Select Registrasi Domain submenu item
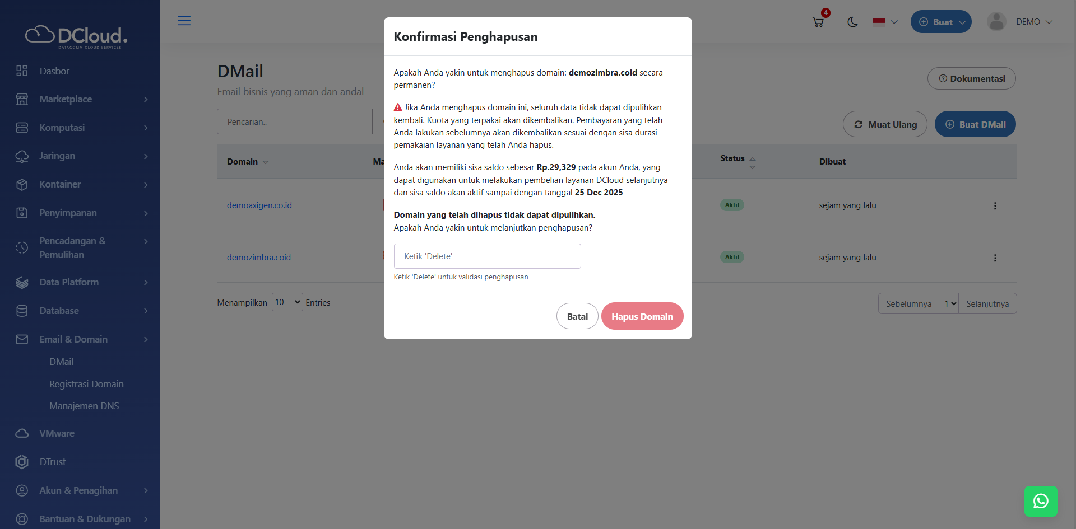The image size is (1076, 529). (86, 384)
